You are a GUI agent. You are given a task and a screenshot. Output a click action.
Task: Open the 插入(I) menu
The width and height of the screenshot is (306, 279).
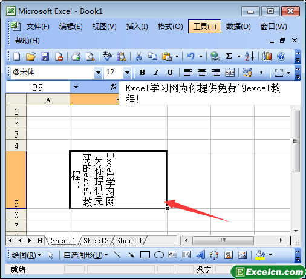tap(137, 27)
